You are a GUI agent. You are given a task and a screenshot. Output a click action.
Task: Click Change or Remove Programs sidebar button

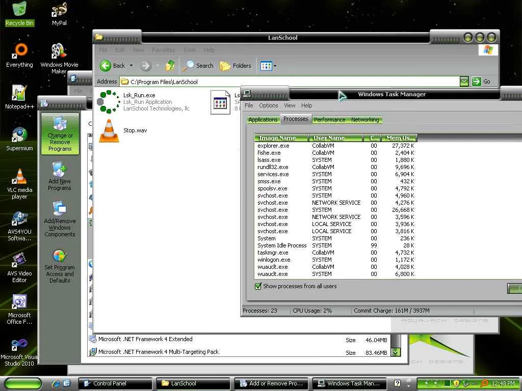point(60,134)
